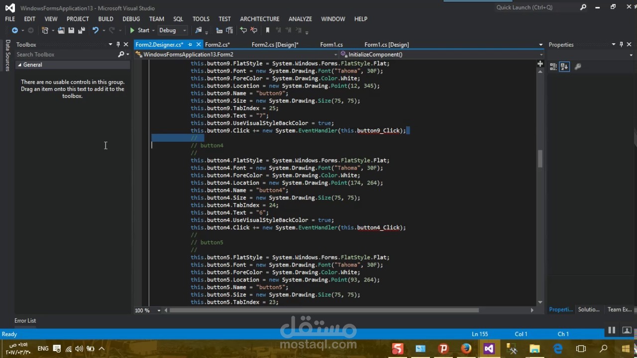Open the ANALYZE menu
637x358 pixels.
click(301, 19)
